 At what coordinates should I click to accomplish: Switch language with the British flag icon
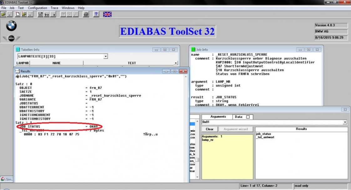[x=107, y=14]
